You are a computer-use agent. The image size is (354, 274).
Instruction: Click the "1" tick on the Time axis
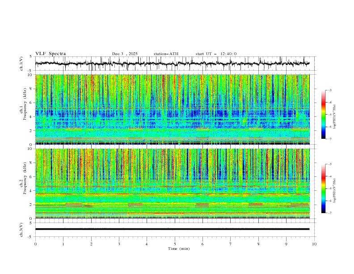pyautogui.click(x=63, y=244)
